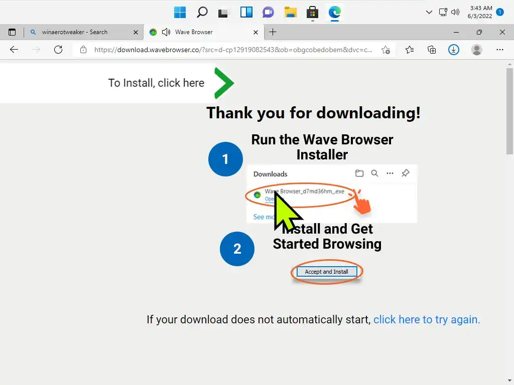Click scrollbar down arrow

pyautogui.click(x=509, y=381)
